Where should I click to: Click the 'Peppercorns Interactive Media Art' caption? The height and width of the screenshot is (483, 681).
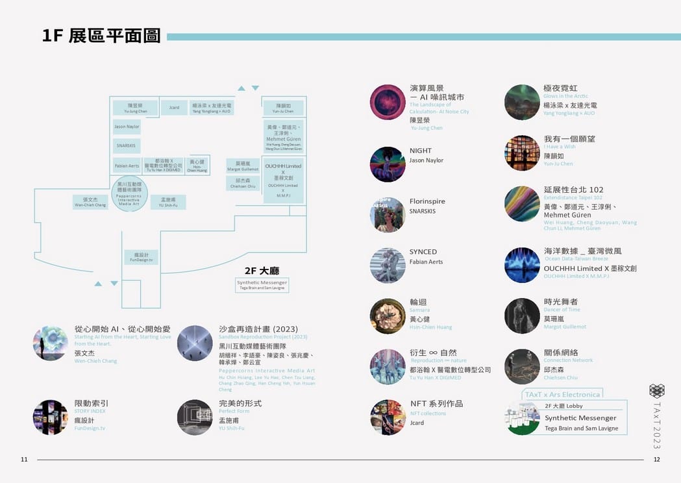(x=267, y=371)
